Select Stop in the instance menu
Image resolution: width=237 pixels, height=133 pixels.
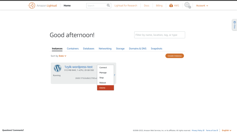tap(105, 78)
